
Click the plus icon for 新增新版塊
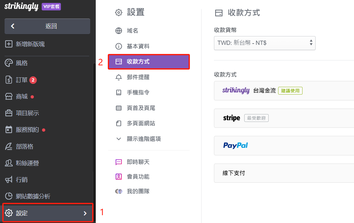(x=9, y=44)
